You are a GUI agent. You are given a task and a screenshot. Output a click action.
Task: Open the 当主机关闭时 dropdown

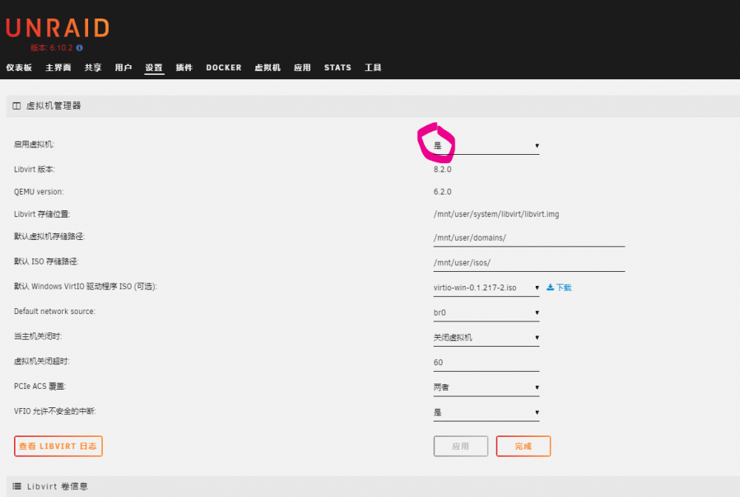point(486,337)
